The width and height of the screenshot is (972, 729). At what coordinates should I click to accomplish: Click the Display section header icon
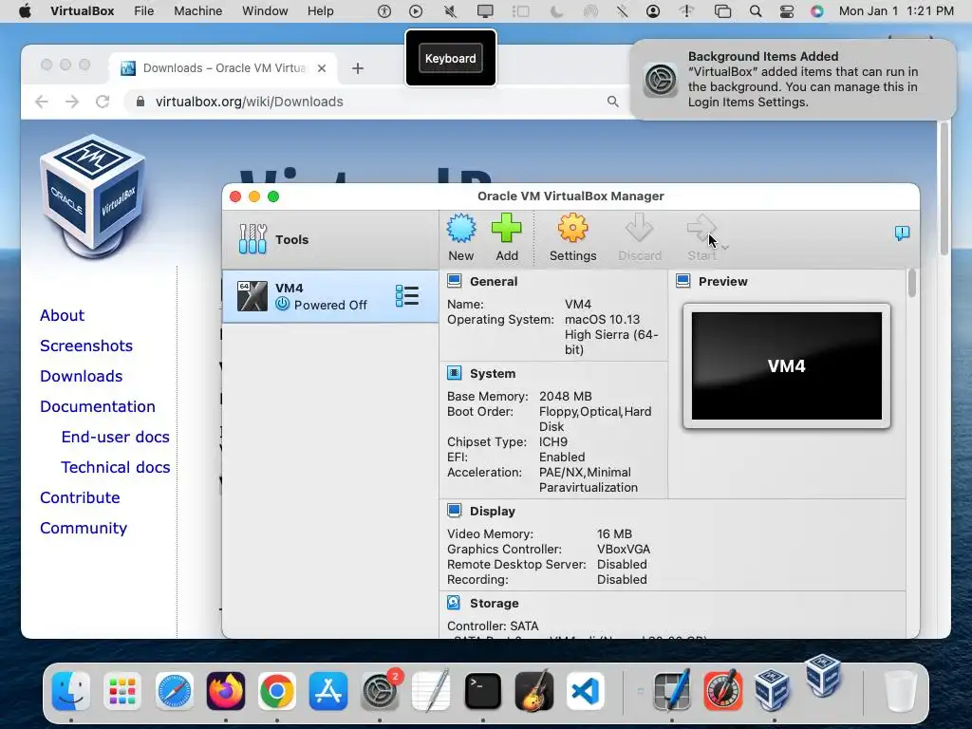(455, 511)
